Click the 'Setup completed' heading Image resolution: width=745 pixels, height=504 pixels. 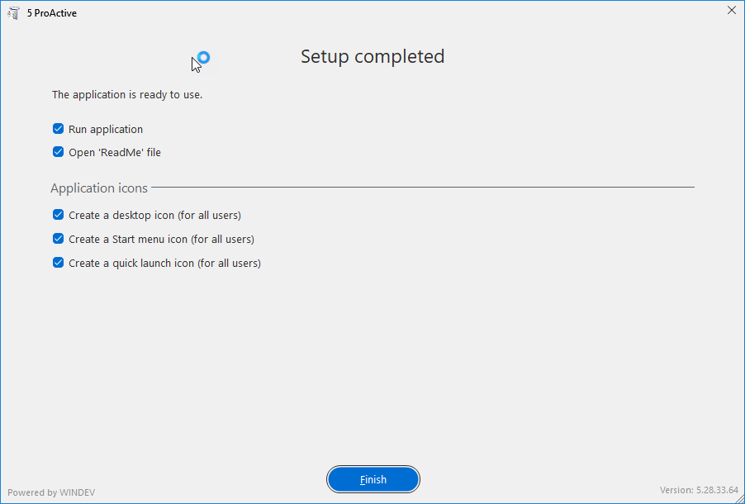point(372,56)
